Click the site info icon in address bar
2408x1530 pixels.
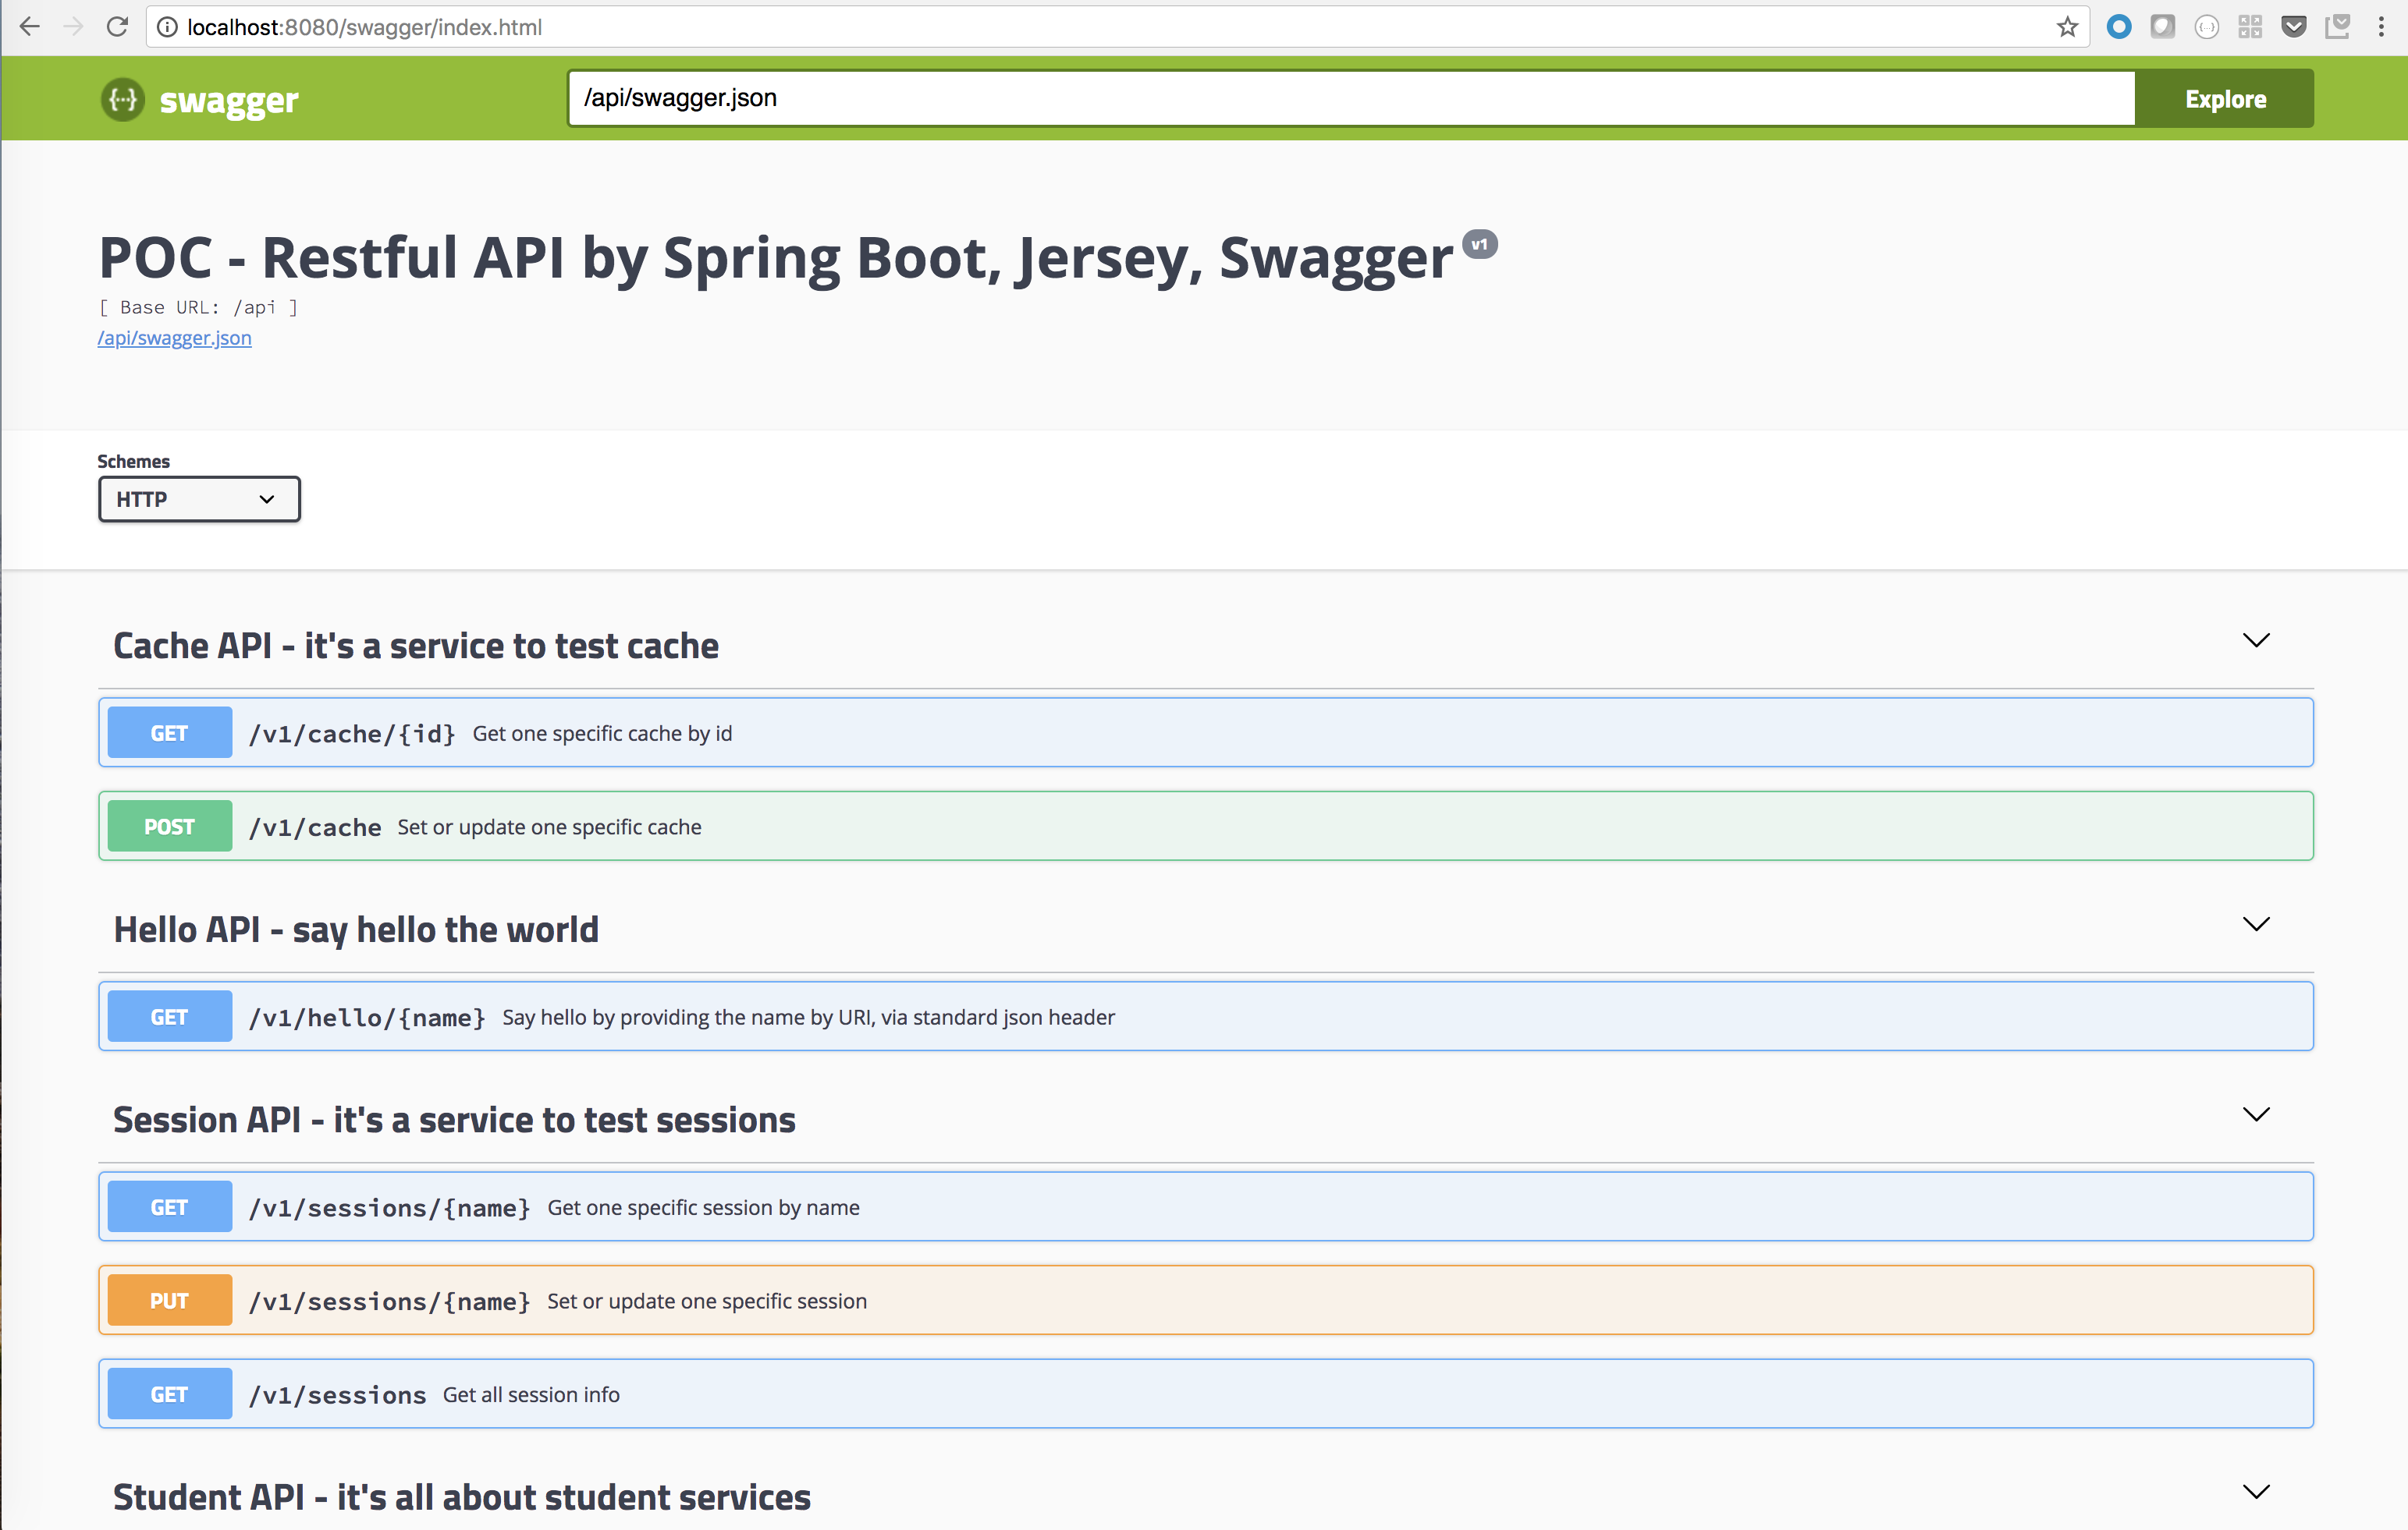(x=168, y=27)
